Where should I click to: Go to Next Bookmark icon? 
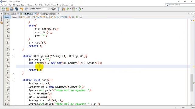pos(55,17)
